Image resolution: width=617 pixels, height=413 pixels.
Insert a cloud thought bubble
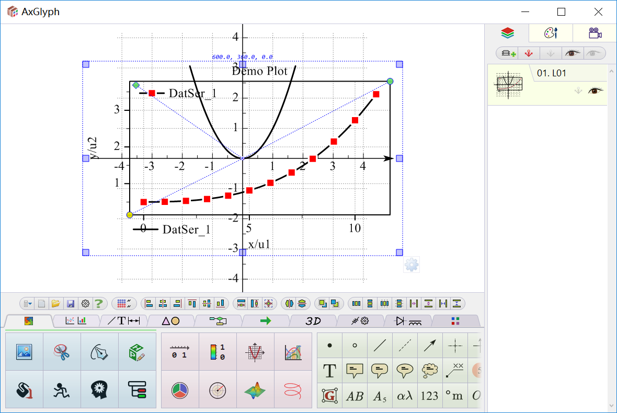(x=430, y=371)
